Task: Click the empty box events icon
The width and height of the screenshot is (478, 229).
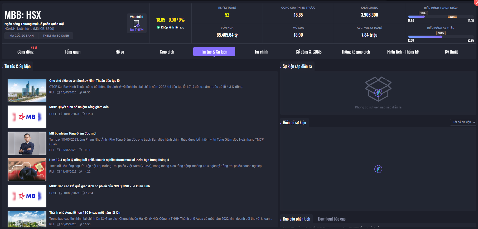Action: point(378,89)
